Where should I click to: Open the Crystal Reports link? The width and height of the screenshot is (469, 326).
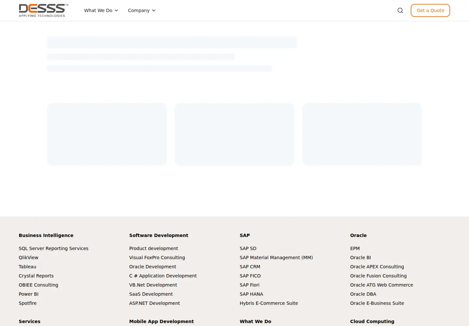coord(36,276)
